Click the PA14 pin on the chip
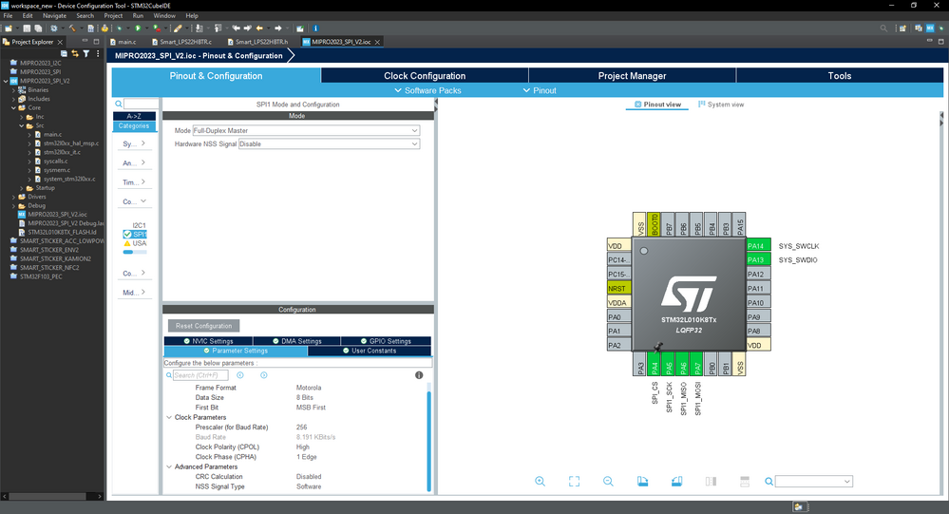This screenshot has width=949, height=514. 758,246
